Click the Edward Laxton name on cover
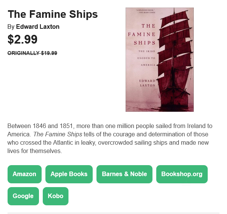 pyautogui.click(x=147, y=83)
